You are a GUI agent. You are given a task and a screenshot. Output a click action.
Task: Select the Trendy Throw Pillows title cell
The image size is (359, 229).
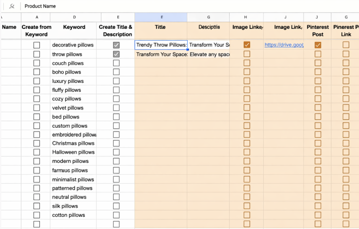pos(161,45)
